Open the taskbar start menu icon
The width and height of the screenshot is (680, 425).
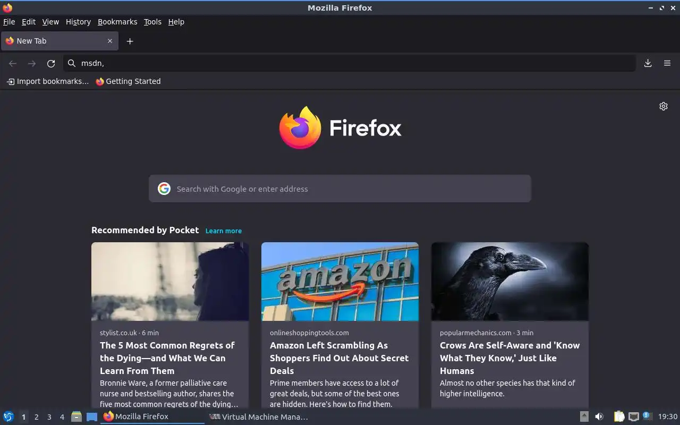click(x=8, y=416)
